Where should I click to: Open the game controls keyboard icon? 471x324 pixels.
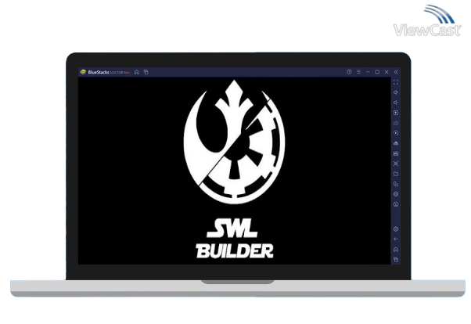coord(396,123)
